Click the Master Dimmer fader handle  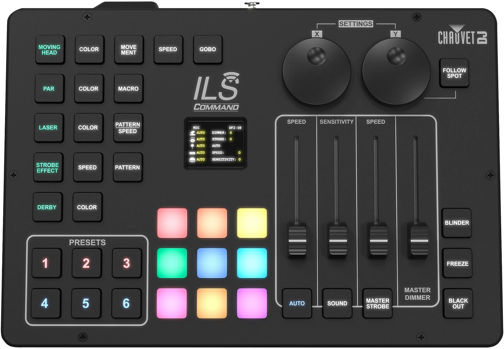[419, 241]
